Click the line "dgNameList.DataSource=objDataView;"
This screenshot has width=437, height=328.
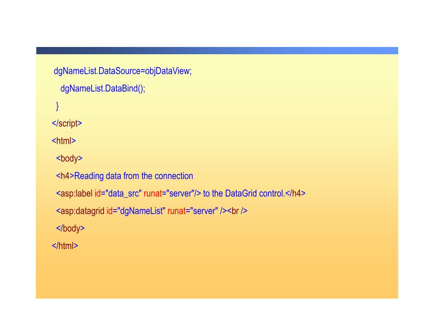122,71
